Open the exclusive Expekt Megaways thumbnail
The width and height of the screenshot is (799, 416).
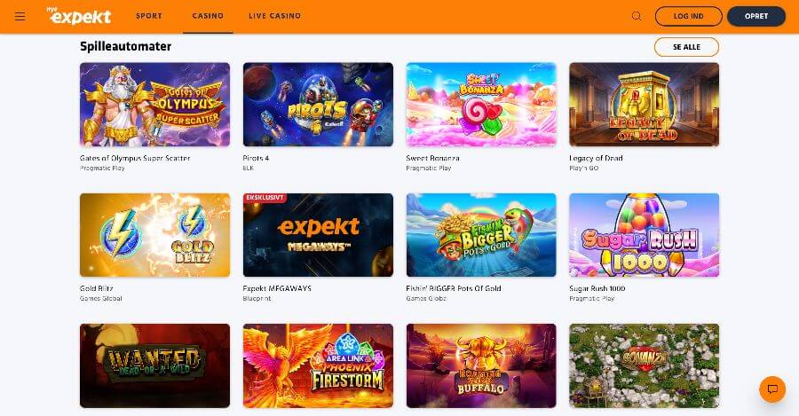[318, 235]
